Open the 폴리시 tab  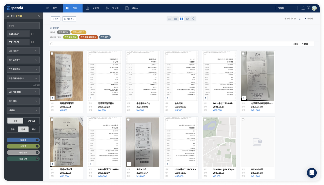tap(132, 8)
